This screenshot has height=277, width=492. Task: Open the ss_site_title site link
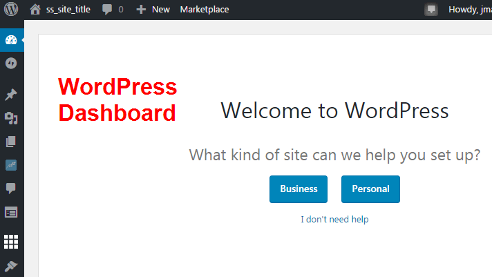(x=68, y=10)
